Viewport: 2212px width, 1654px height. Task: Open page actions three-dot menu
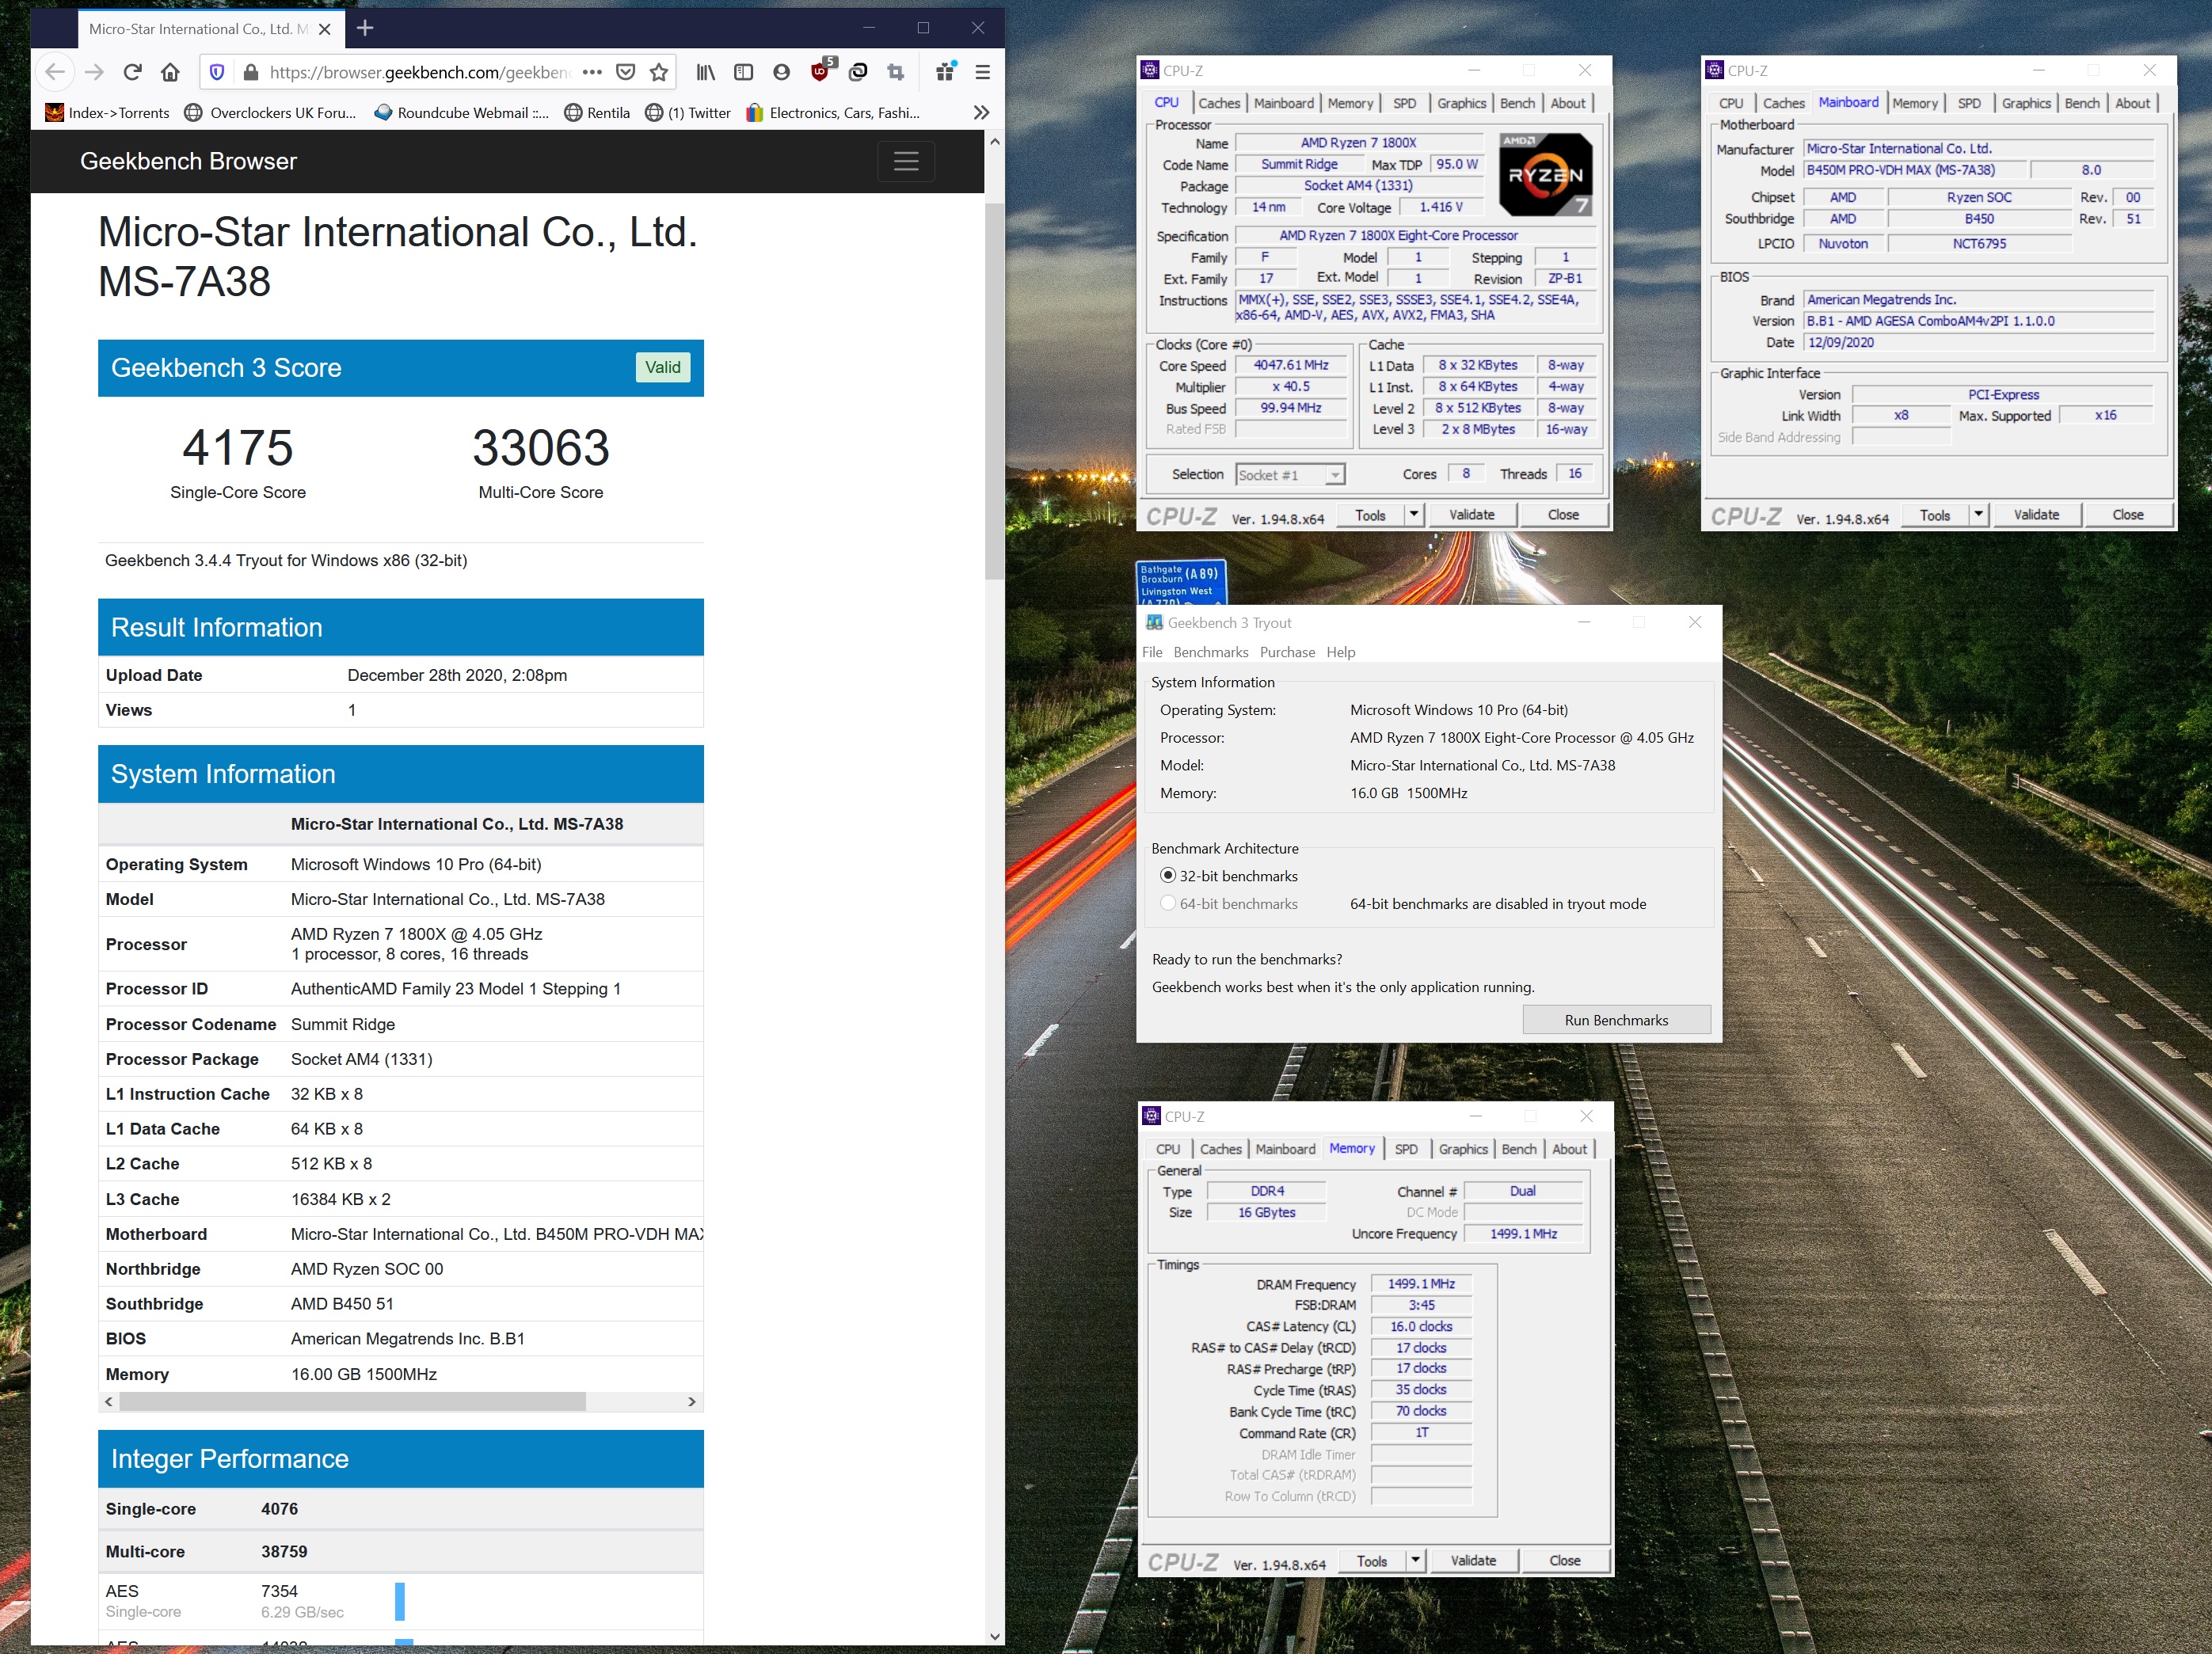(592, 72)
